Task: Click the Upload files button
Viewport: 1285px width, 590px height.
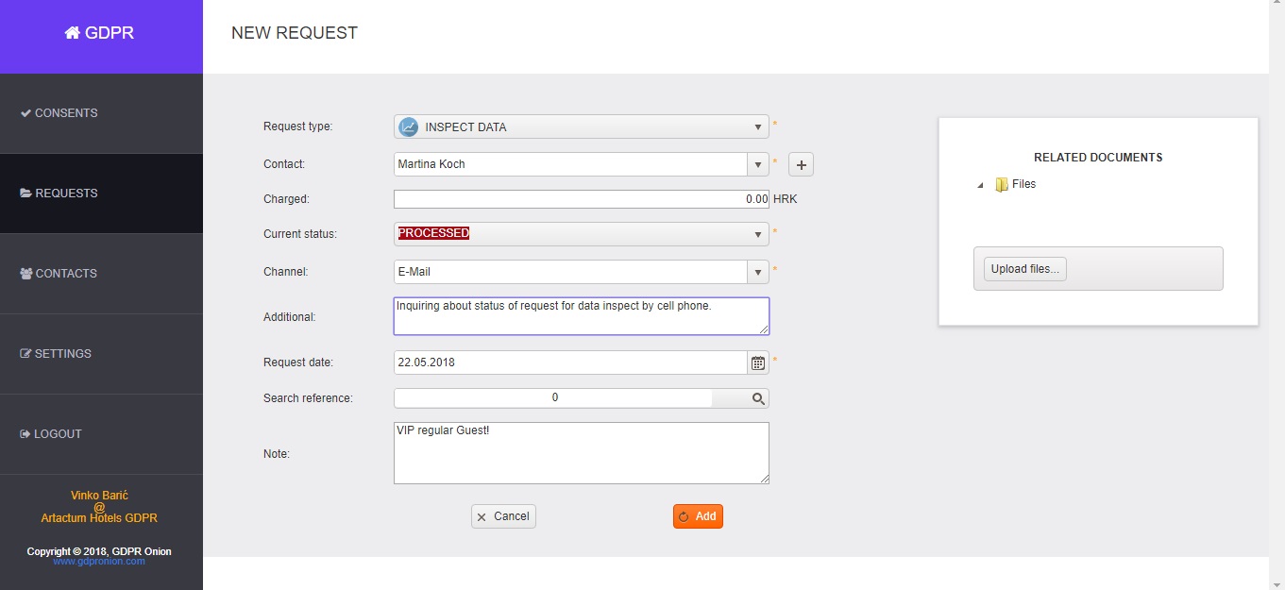Action: 1024,269
